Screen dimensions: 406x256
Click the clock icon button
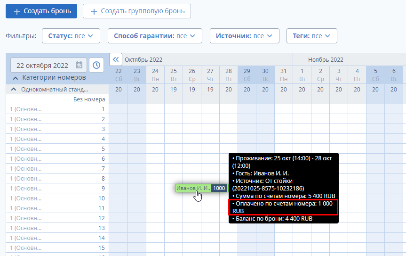[x=96, y=65]
